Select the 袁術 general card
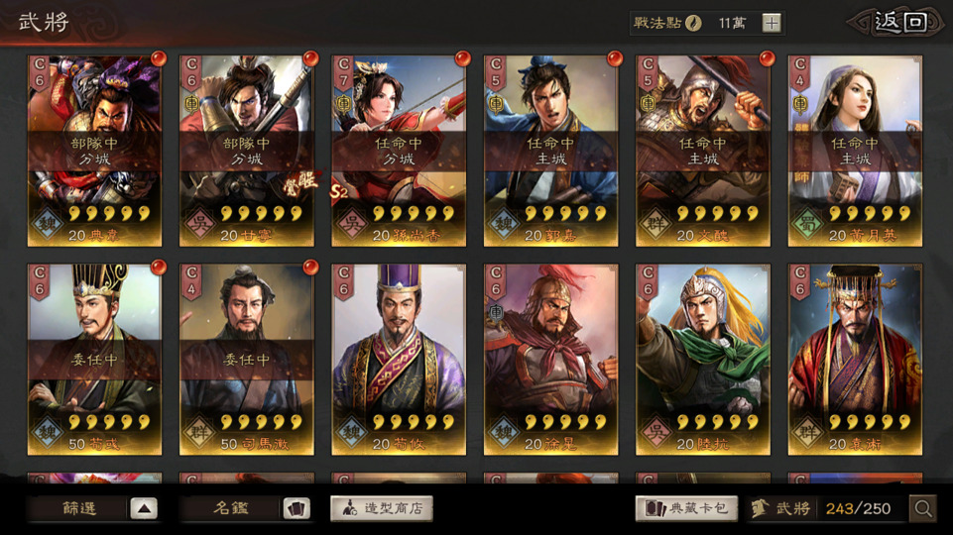The width and height of the screenshot is (953, 535). point(855,360)
